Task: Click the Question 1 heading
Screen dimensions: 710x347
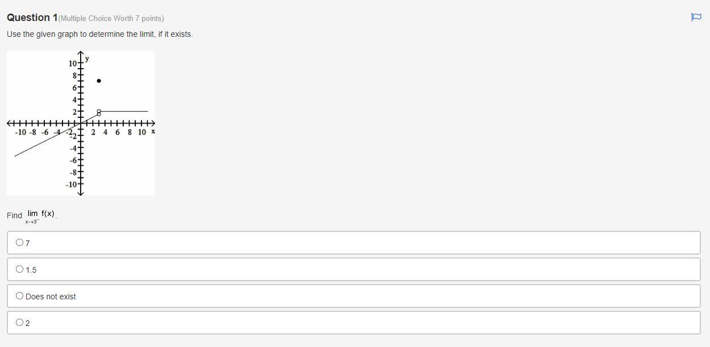Action: (32, 18)
